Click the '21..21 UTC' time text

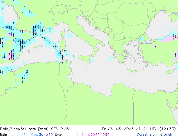point(146,129)
